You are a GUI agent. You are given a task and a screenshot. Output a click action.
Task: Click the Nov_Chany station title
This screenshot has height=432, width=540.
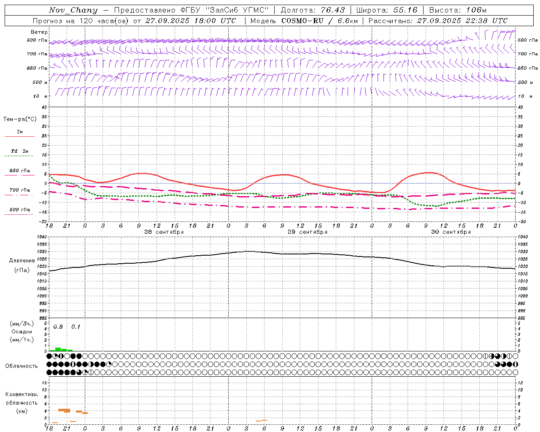[73, 10]
